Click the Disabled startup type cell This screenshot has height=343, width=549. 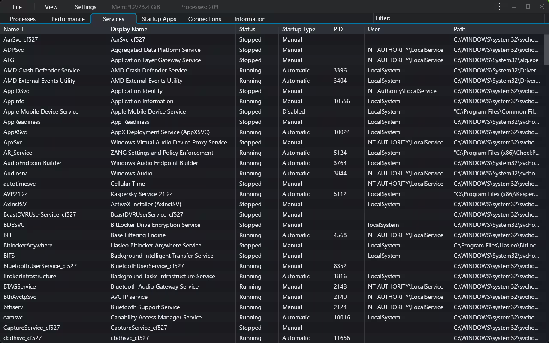[x=294, y=111]
